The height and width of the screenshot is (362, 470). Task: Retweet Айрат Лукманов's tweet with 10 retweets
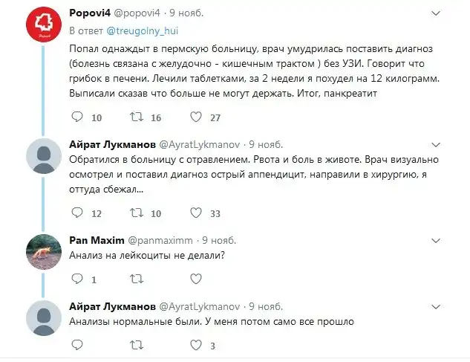click(136, 213)
